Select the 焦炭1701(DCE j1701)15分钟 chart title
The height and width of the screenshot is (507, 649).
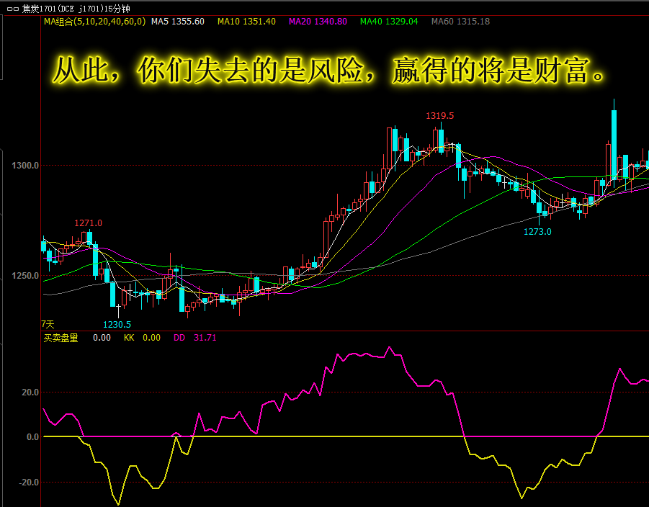76,9
